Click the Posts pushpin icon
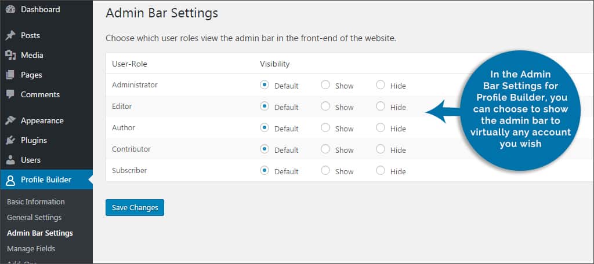594x264 pixels. coord(10,35)
